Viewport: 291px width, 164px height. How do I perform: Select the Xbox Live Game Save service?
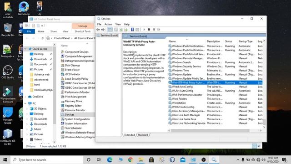point(215,119)
